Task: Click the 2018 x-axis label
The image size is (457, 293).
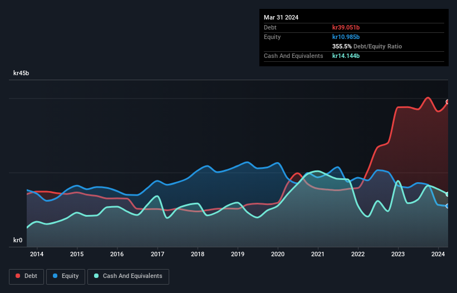Action: (198, 254)
